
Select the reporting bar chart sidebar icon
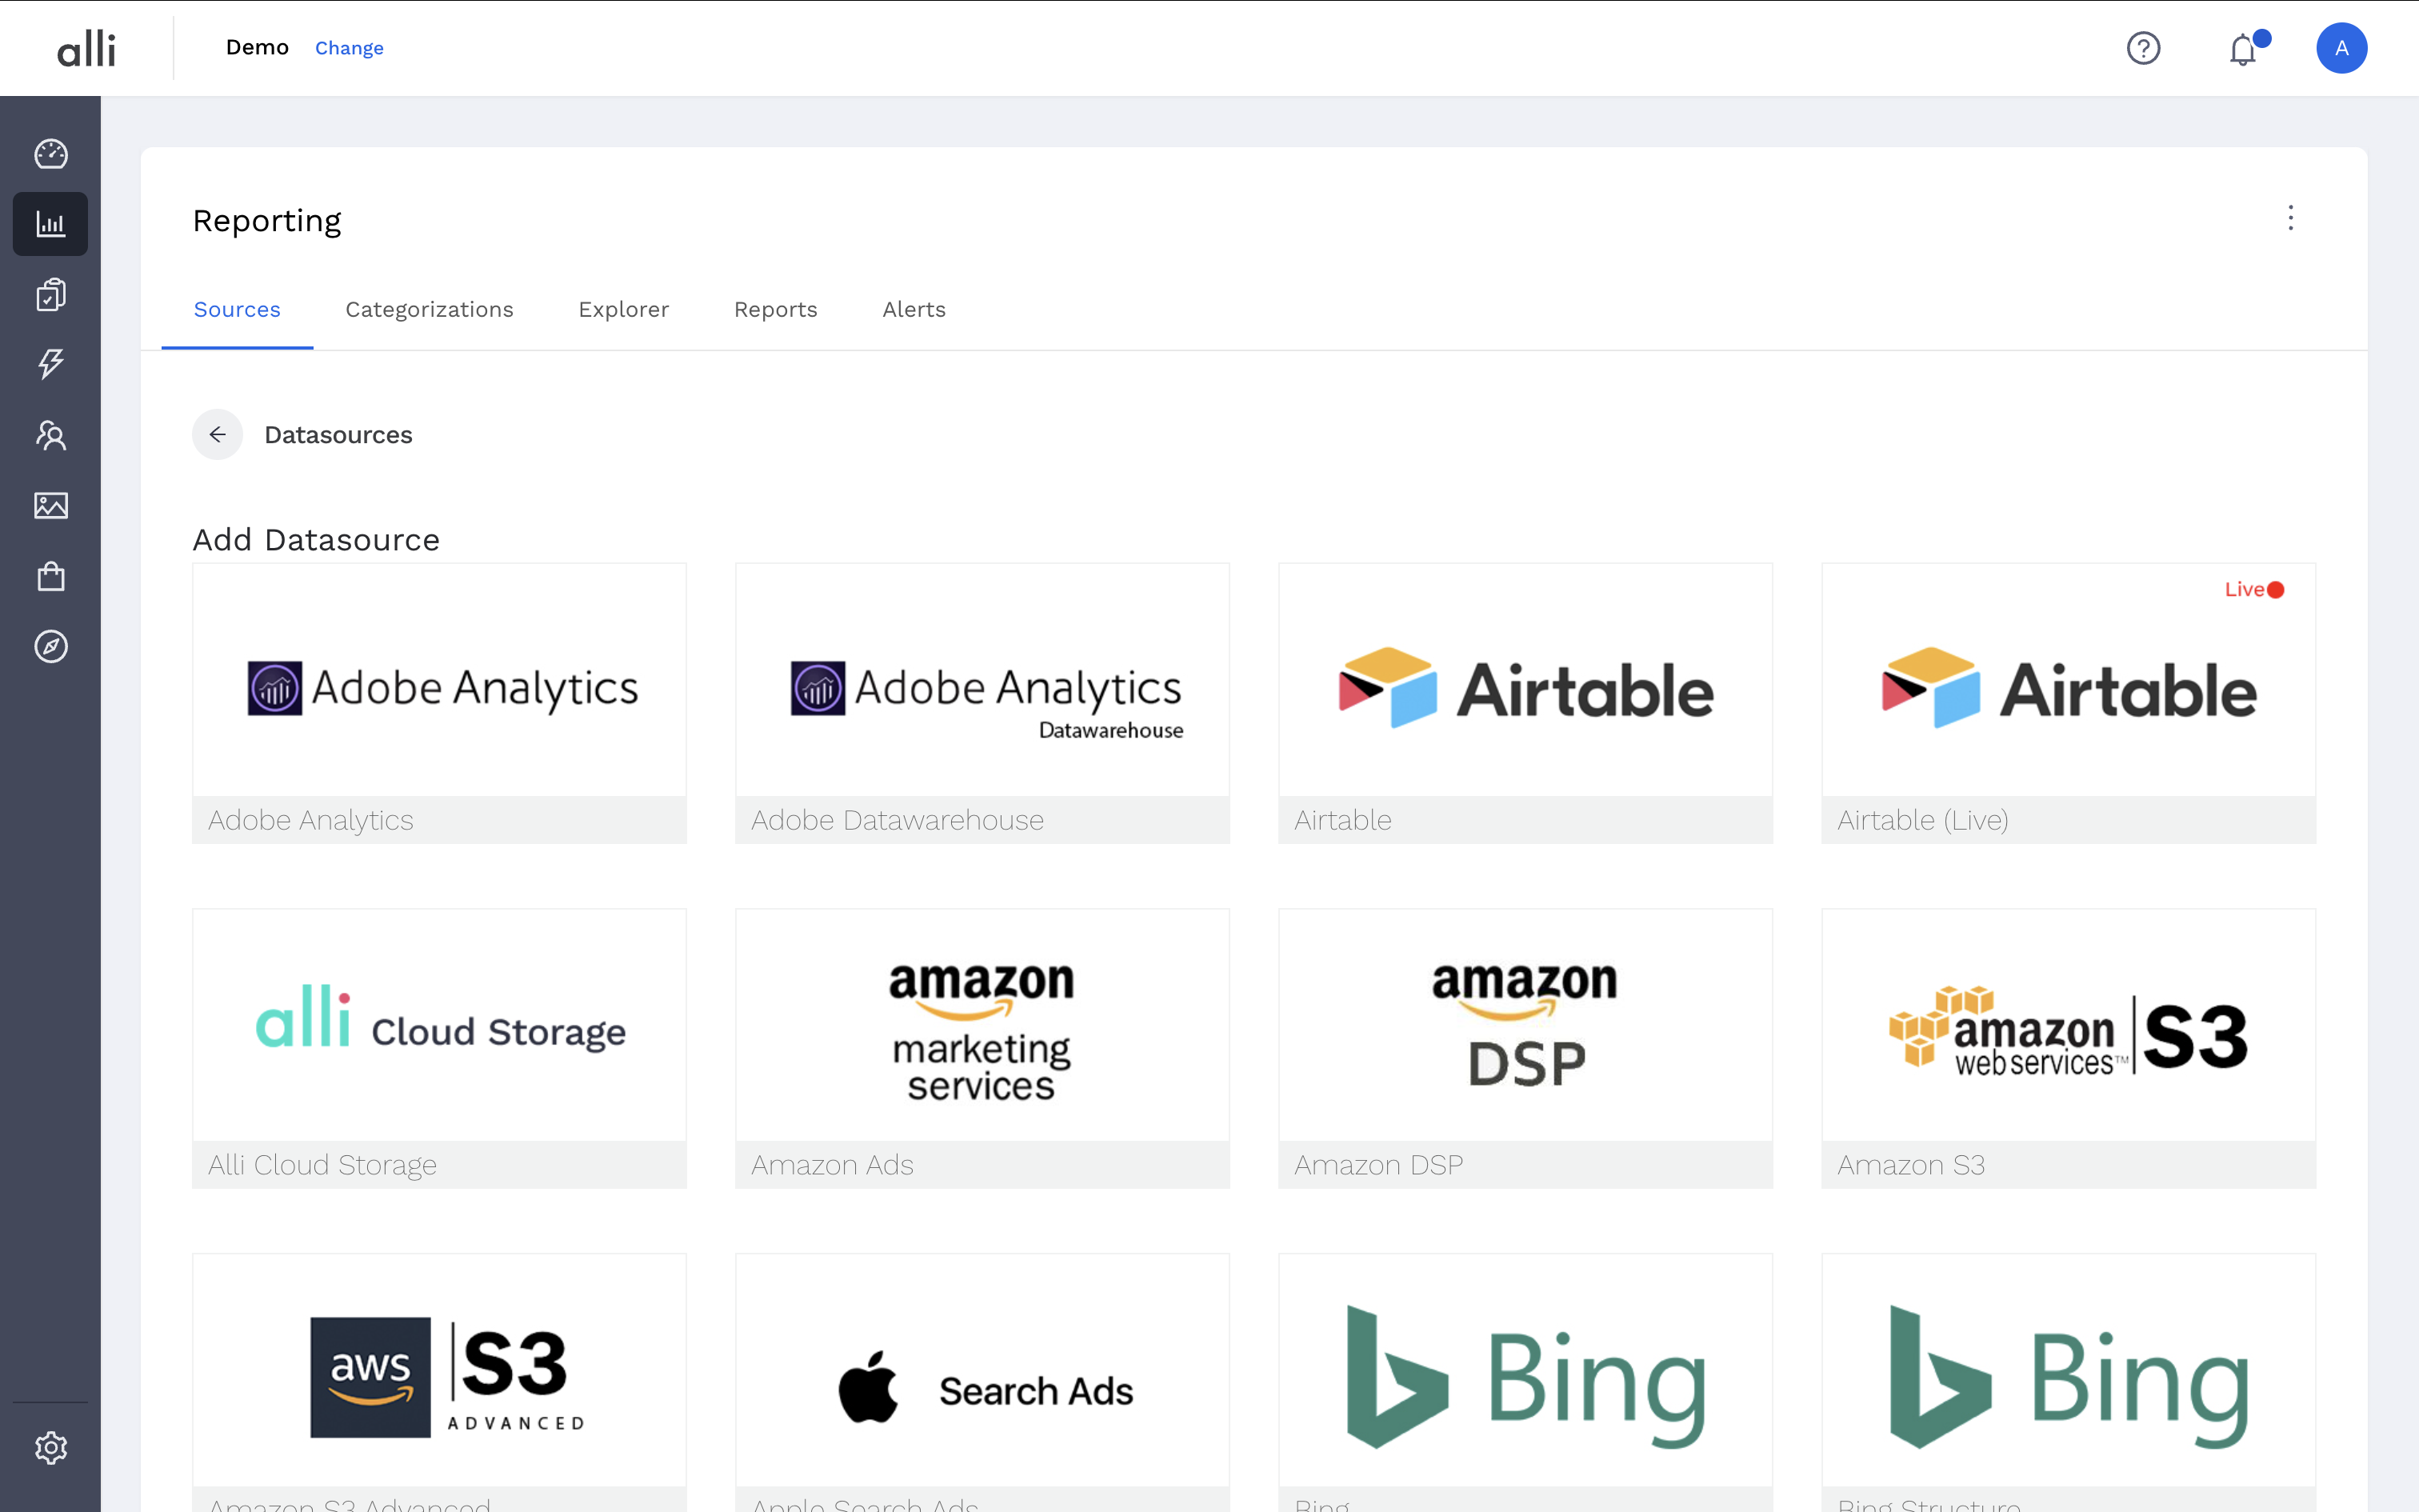point(51,224)
